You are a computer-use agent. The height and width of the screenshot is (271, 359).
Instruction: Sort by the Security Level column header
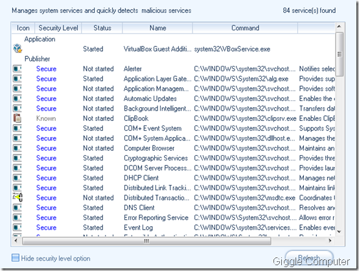tap(58, 28)
